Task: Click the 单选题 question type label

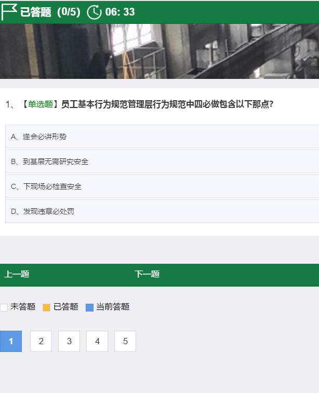Action: coord(41,104)
